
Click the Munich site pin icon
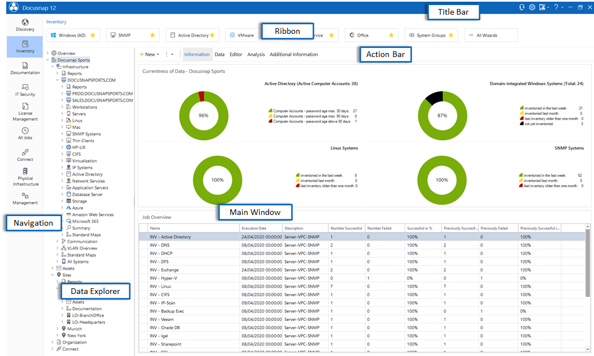(64, 329)
